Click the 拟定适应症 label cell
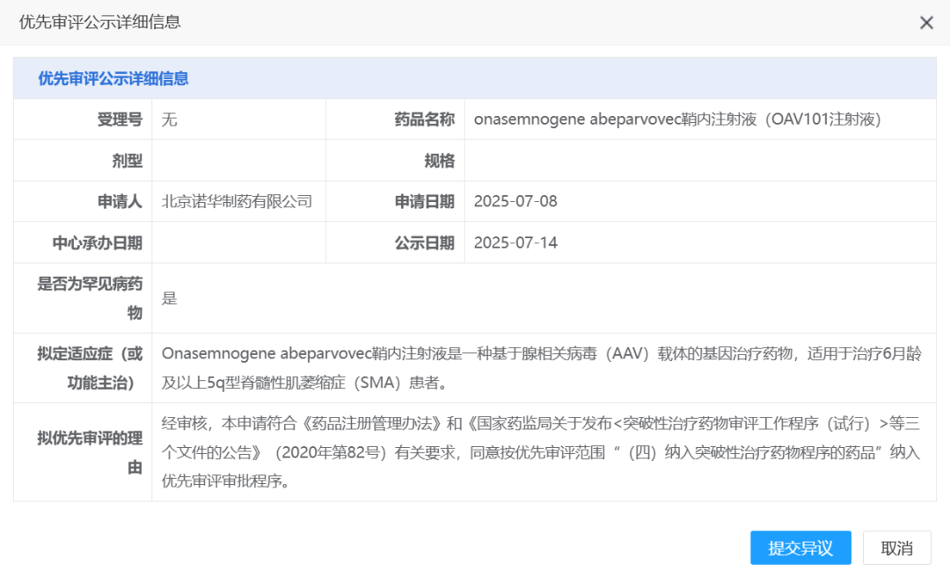950x570 pixels. (82, 364)
